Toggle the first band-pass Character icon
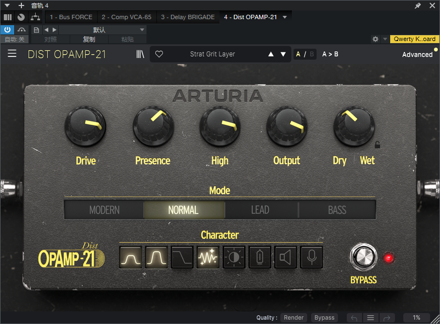This screenshot has width=440, height=324. click(131, 257)
